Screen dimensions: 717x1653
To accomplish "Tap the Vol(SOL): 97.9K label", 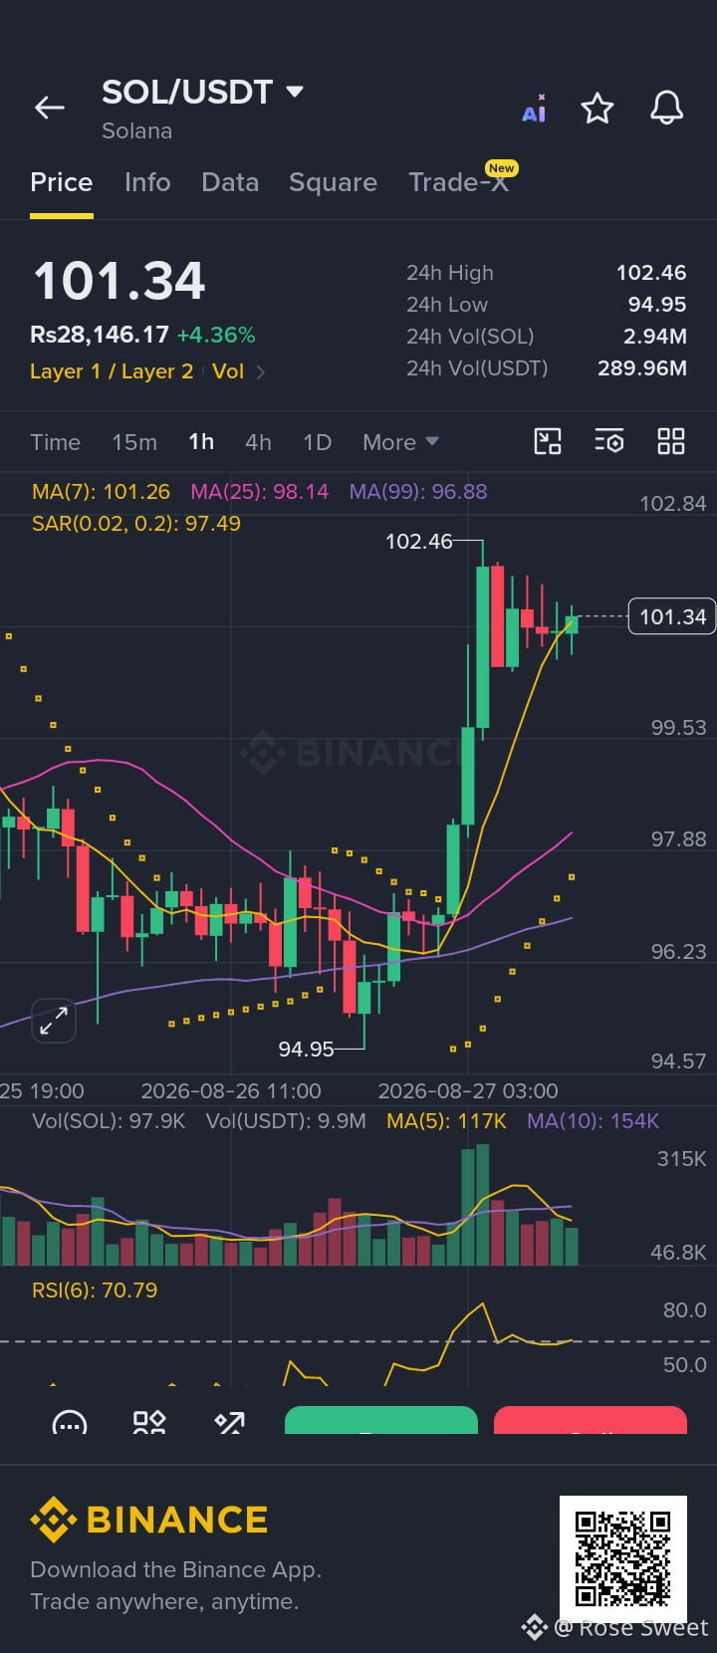I will pyautogui.click(x=109, y=1121).
